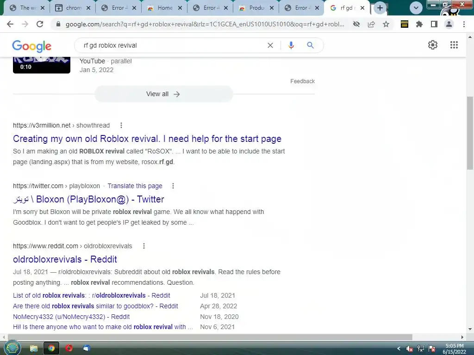
Task: Open the Extensions puzzle piece menu
Action: [419, 24]
